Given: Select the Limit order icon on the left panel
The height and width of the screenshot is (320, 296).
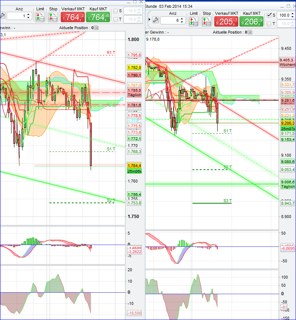Looking at the screenshot, I should (40, 16).
